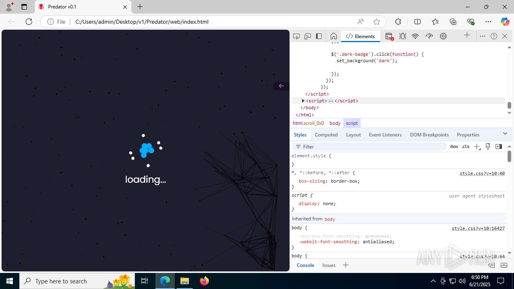Image resolution: width=514 pixels, height=289 pixels.
Task: Switch to the Computed tab
Action: pyautogui.click(x=326, y=135)
